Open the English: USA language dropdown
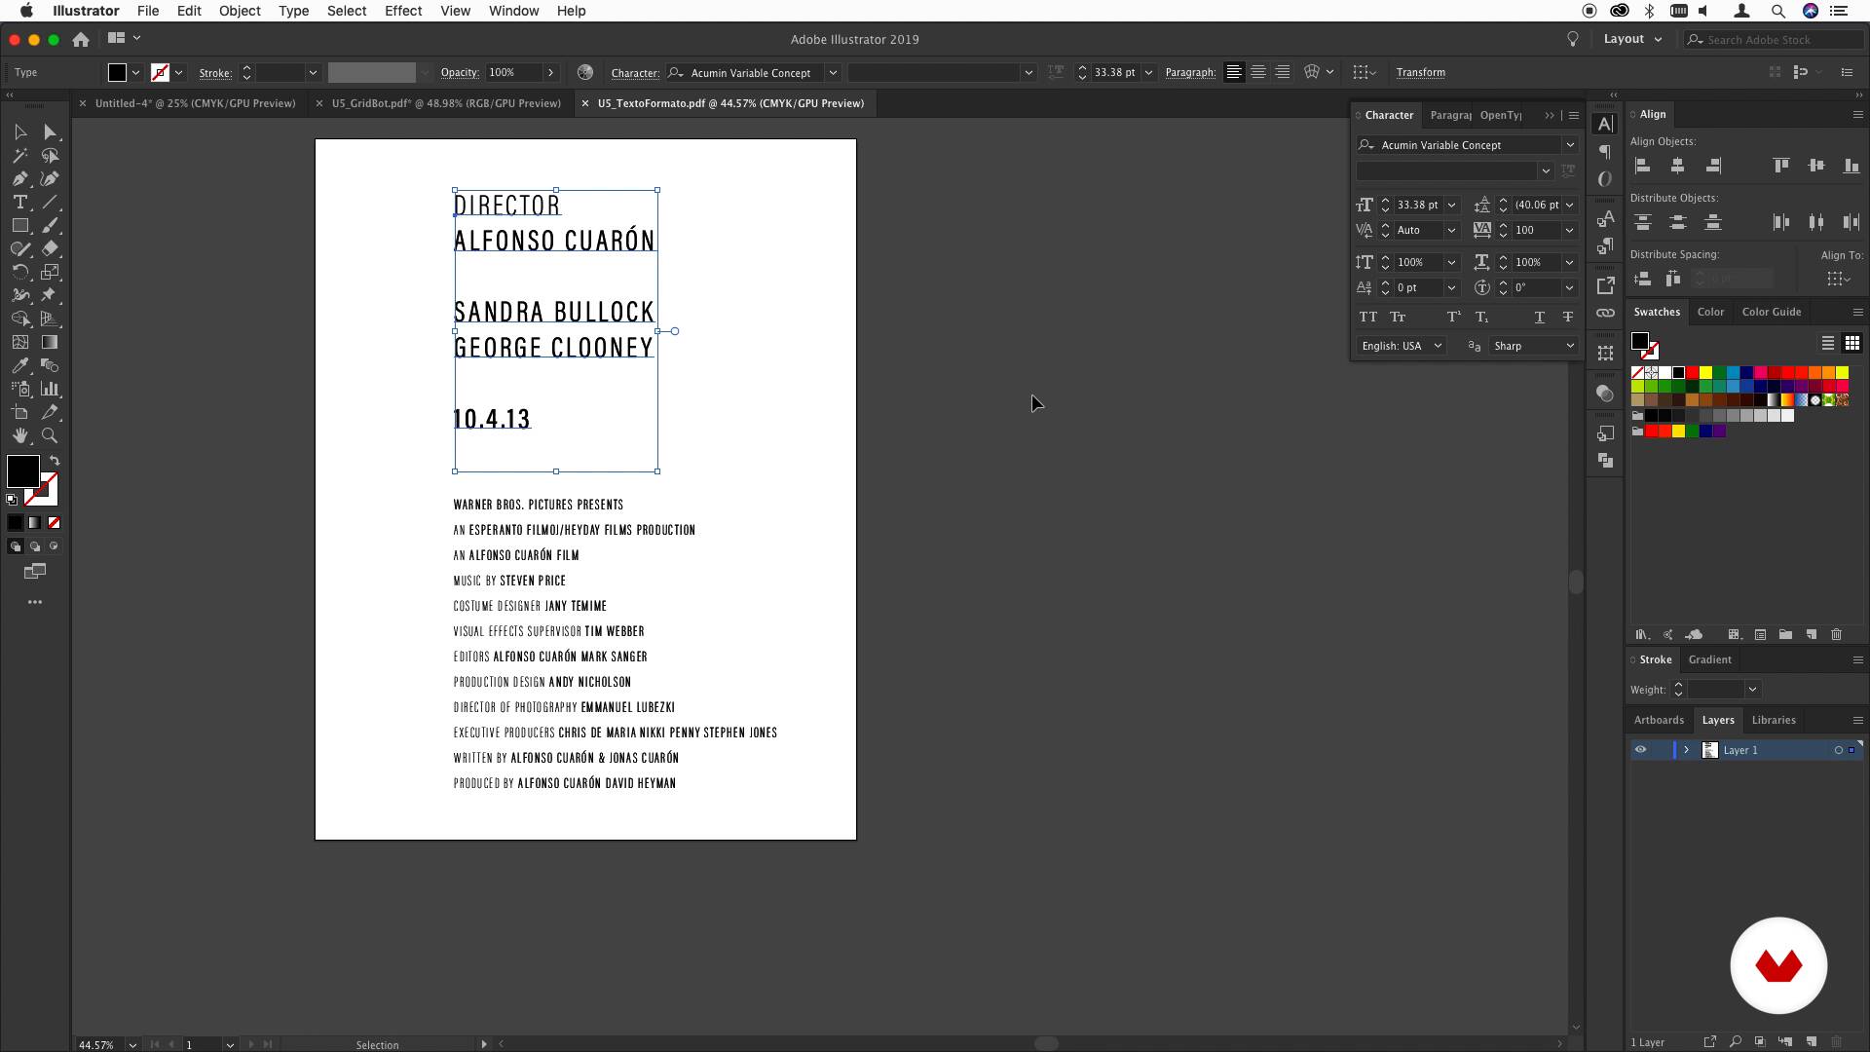 coord(1402,346)
